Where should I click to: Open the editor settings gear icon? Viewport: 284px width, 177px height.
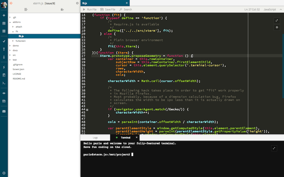277,27
